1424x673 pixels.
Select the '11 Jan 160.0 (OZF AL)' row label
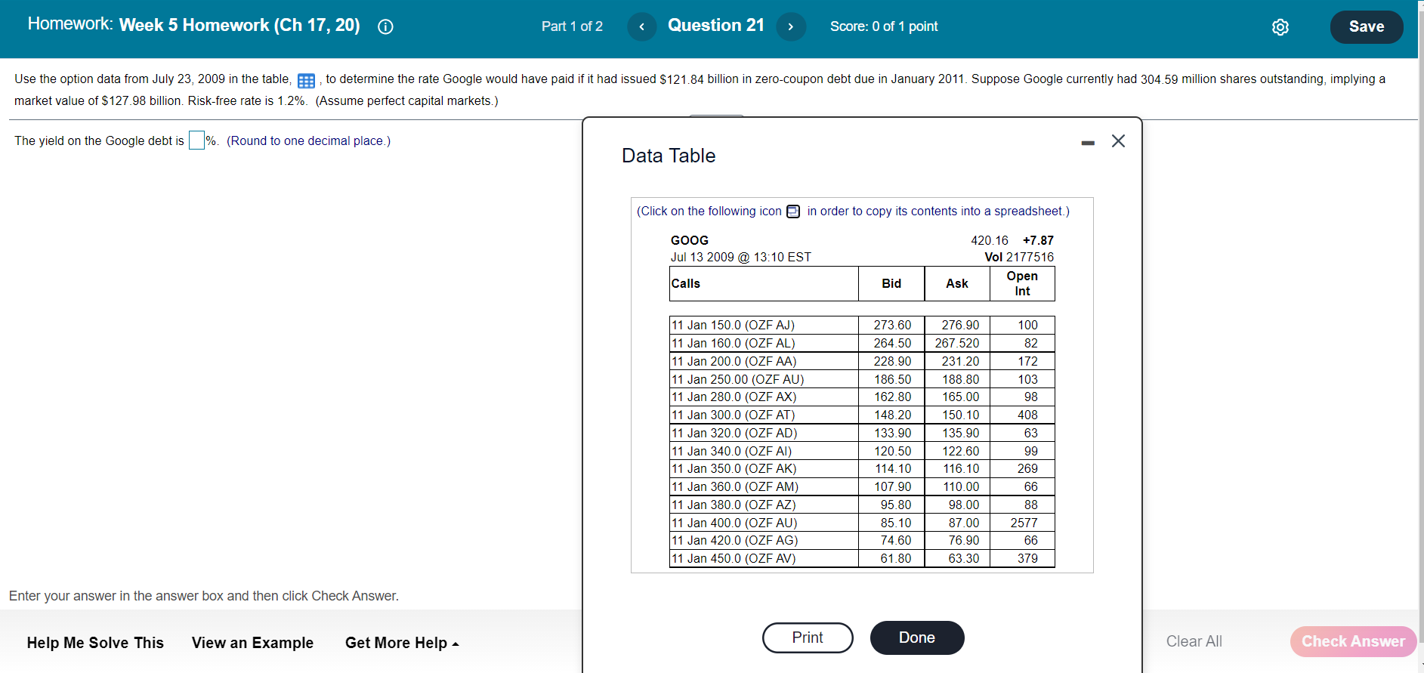(733, 344)
